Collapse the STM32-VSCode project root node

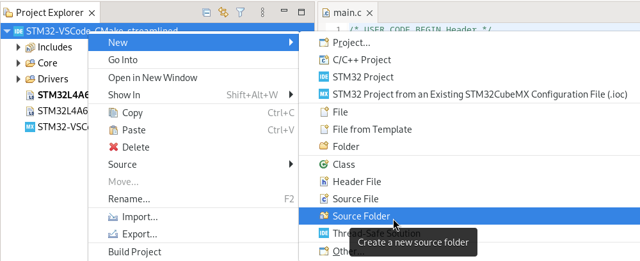click(x=7, y=31)
